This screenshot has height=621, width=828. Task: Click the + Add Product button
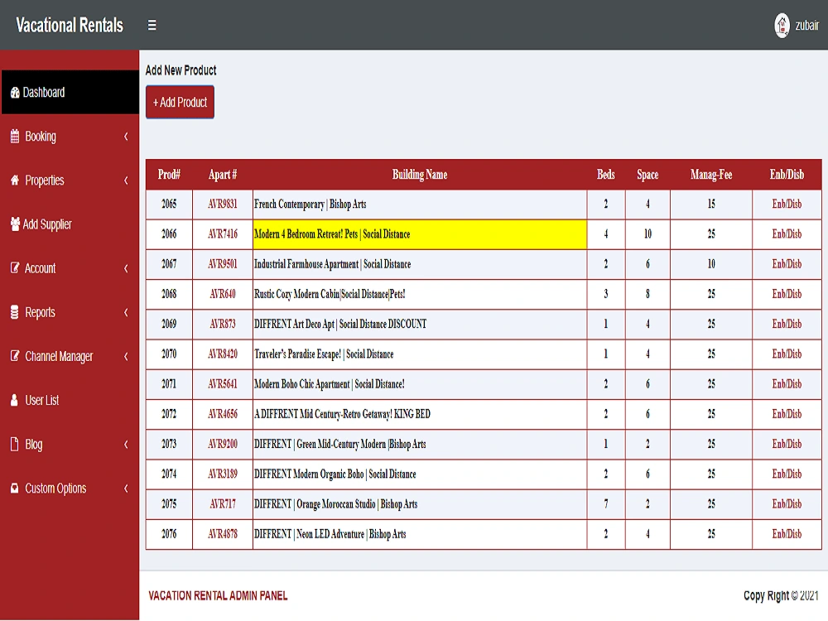pyautogui.click(x=180, y=102)
